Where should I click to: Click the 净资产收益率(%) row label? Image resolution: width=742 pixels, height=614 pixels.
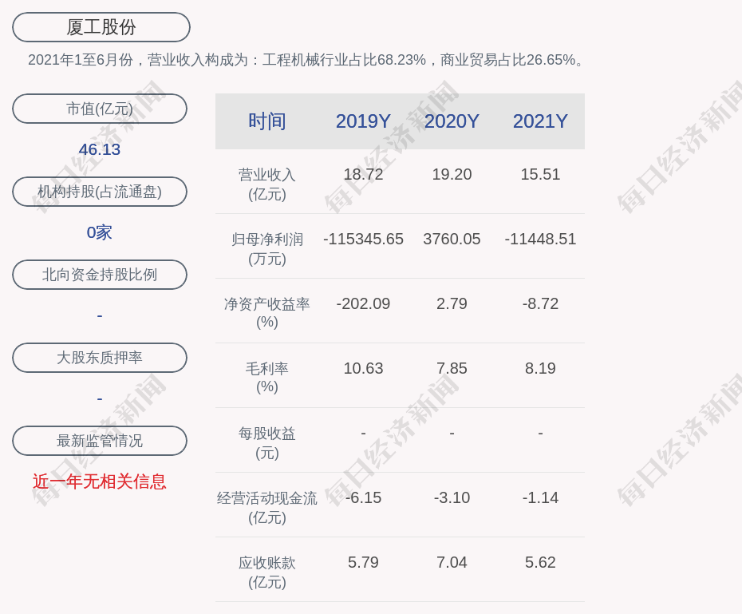[267, 313]
